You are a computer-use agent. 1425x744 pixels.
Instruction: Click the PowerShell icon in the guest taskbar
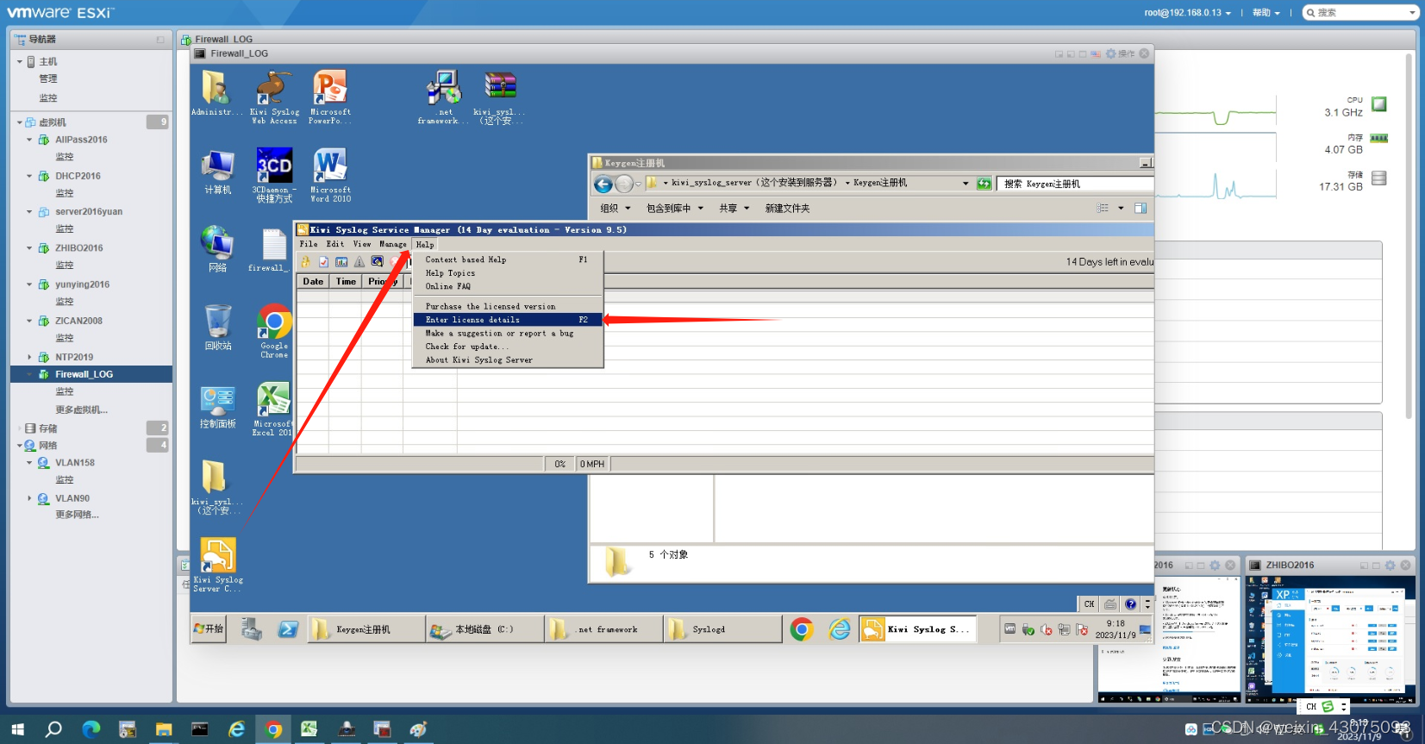pyautogui.click(x=288, y=629)
